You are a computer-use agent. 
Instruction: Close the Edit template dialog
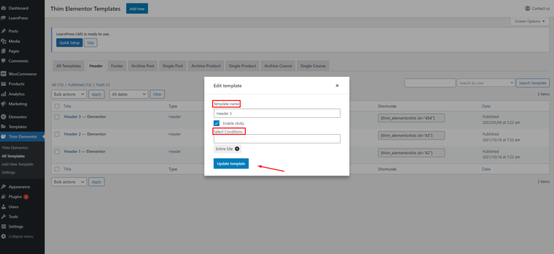(337, 85)
